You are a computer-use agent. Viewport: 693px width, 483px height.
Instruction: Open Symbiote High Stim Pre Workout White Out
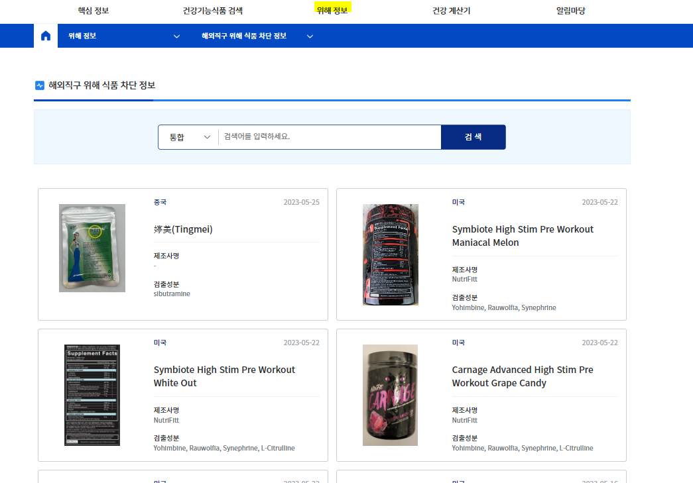[224, 376]
